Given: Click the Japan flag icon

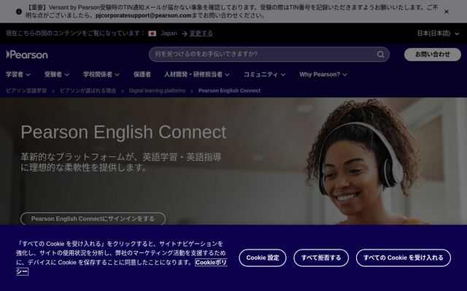Looking at the screenshot, I should tap(153, 33).
